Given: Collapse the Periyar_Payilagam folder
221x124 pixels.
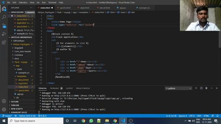Looking at the screenshot, I should (21, 44).
